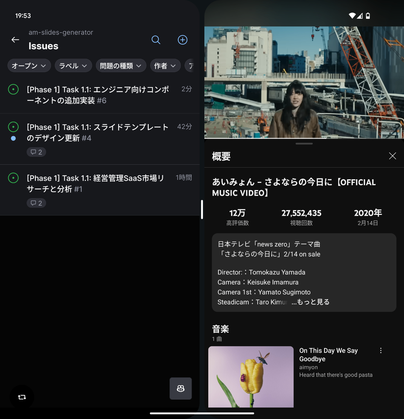Tap the video progress bar
Screen dimensions: 404x419
click(304, 138)
